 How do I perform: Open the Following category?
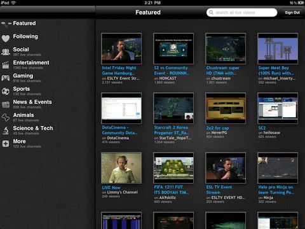point(25,36)
